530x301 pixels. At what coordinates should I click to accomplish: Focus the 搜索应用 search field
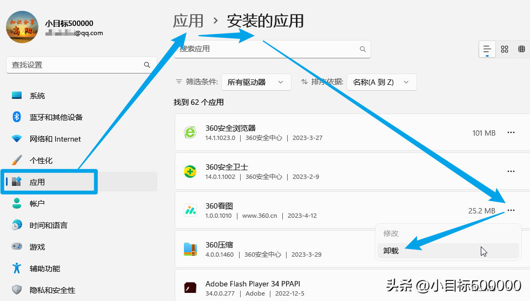coord(272,49)
